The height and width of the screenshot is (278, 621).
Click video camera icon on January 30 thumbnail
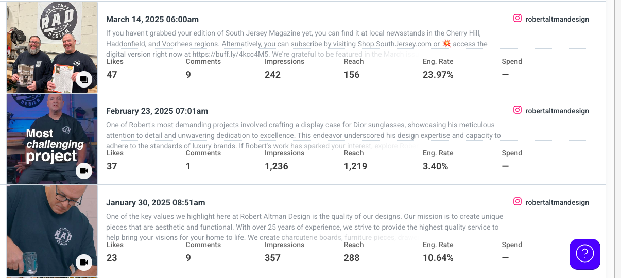coord(84,263)
